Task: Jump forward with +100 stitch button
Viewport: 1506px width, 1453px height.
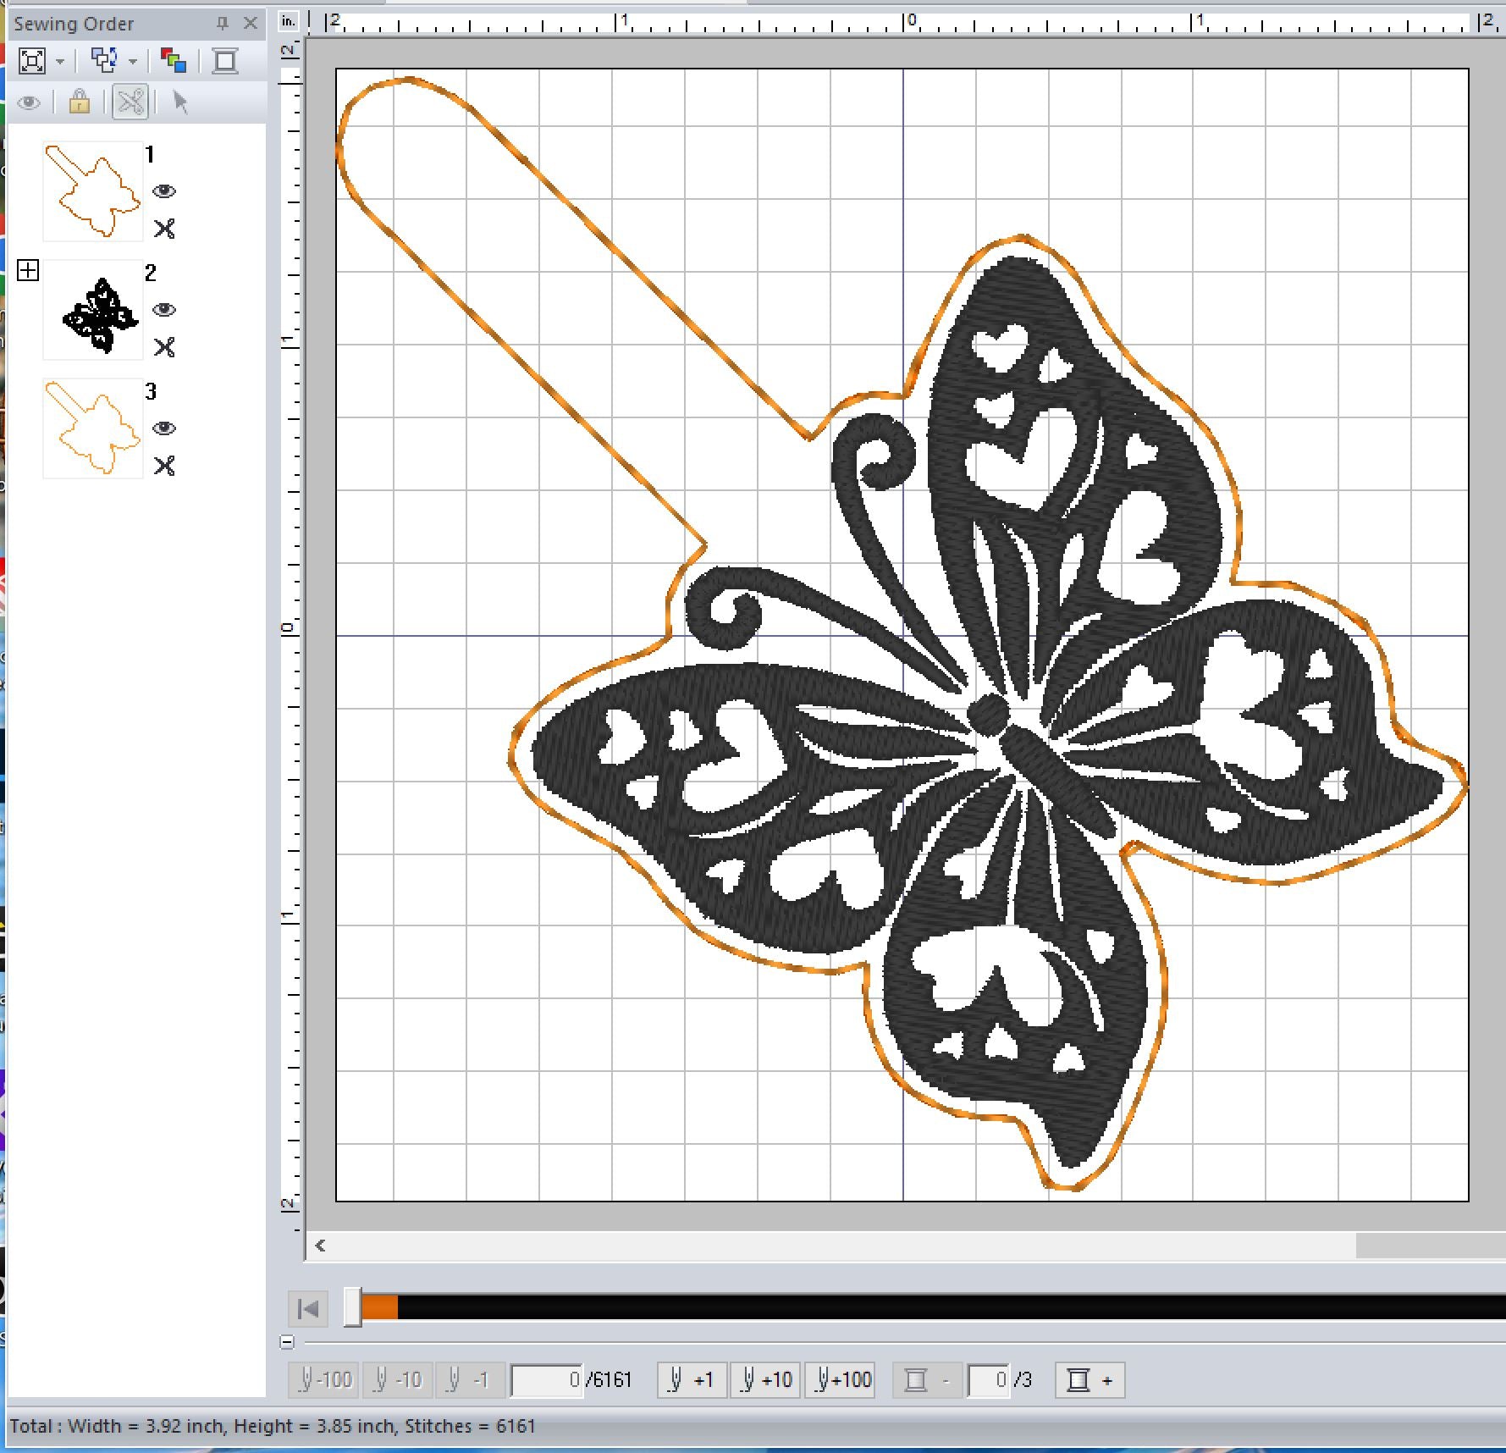Action: pyautogui.click(x=839, y=1380)
